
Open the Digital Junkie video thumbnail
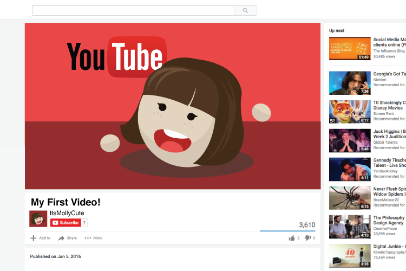coord(350,255)
